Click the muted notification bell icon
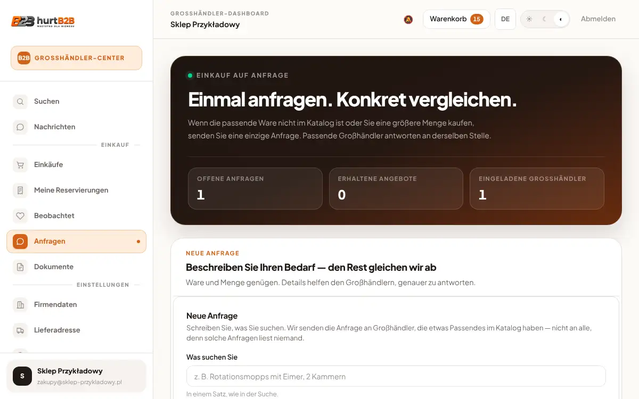Viewport: 639px width, 399px height. [408, 19]
